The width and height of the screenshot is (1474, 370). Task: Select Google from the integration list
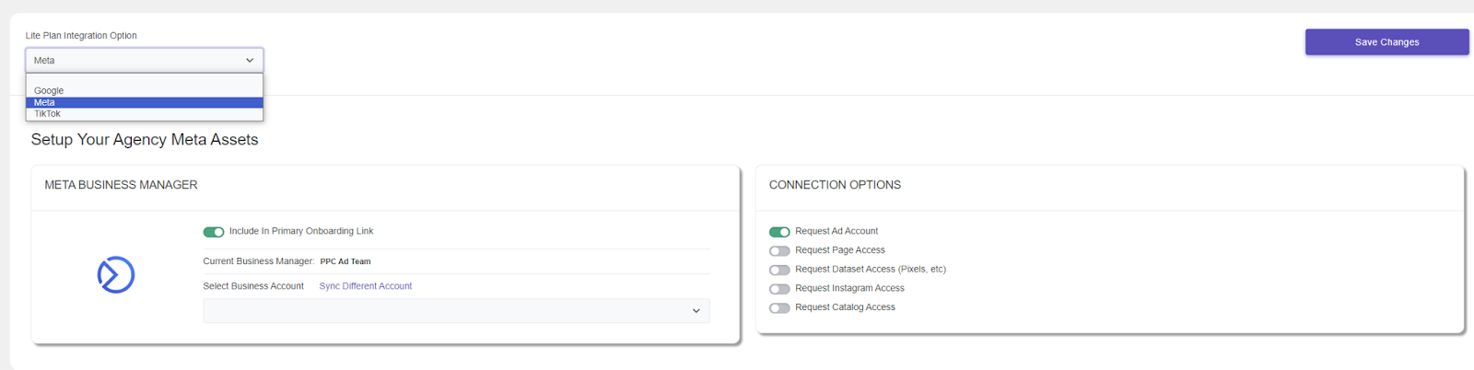(145, 90)
